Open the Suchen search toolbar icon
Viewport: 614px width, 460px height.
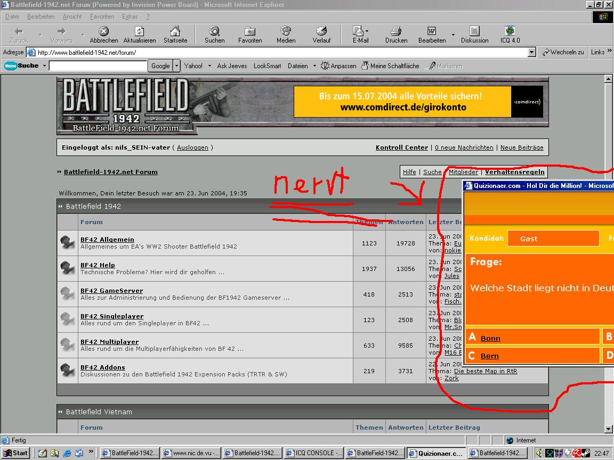point(214,31)
